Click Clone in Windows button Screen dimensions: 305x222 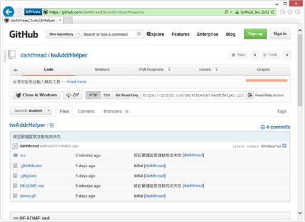36,95
